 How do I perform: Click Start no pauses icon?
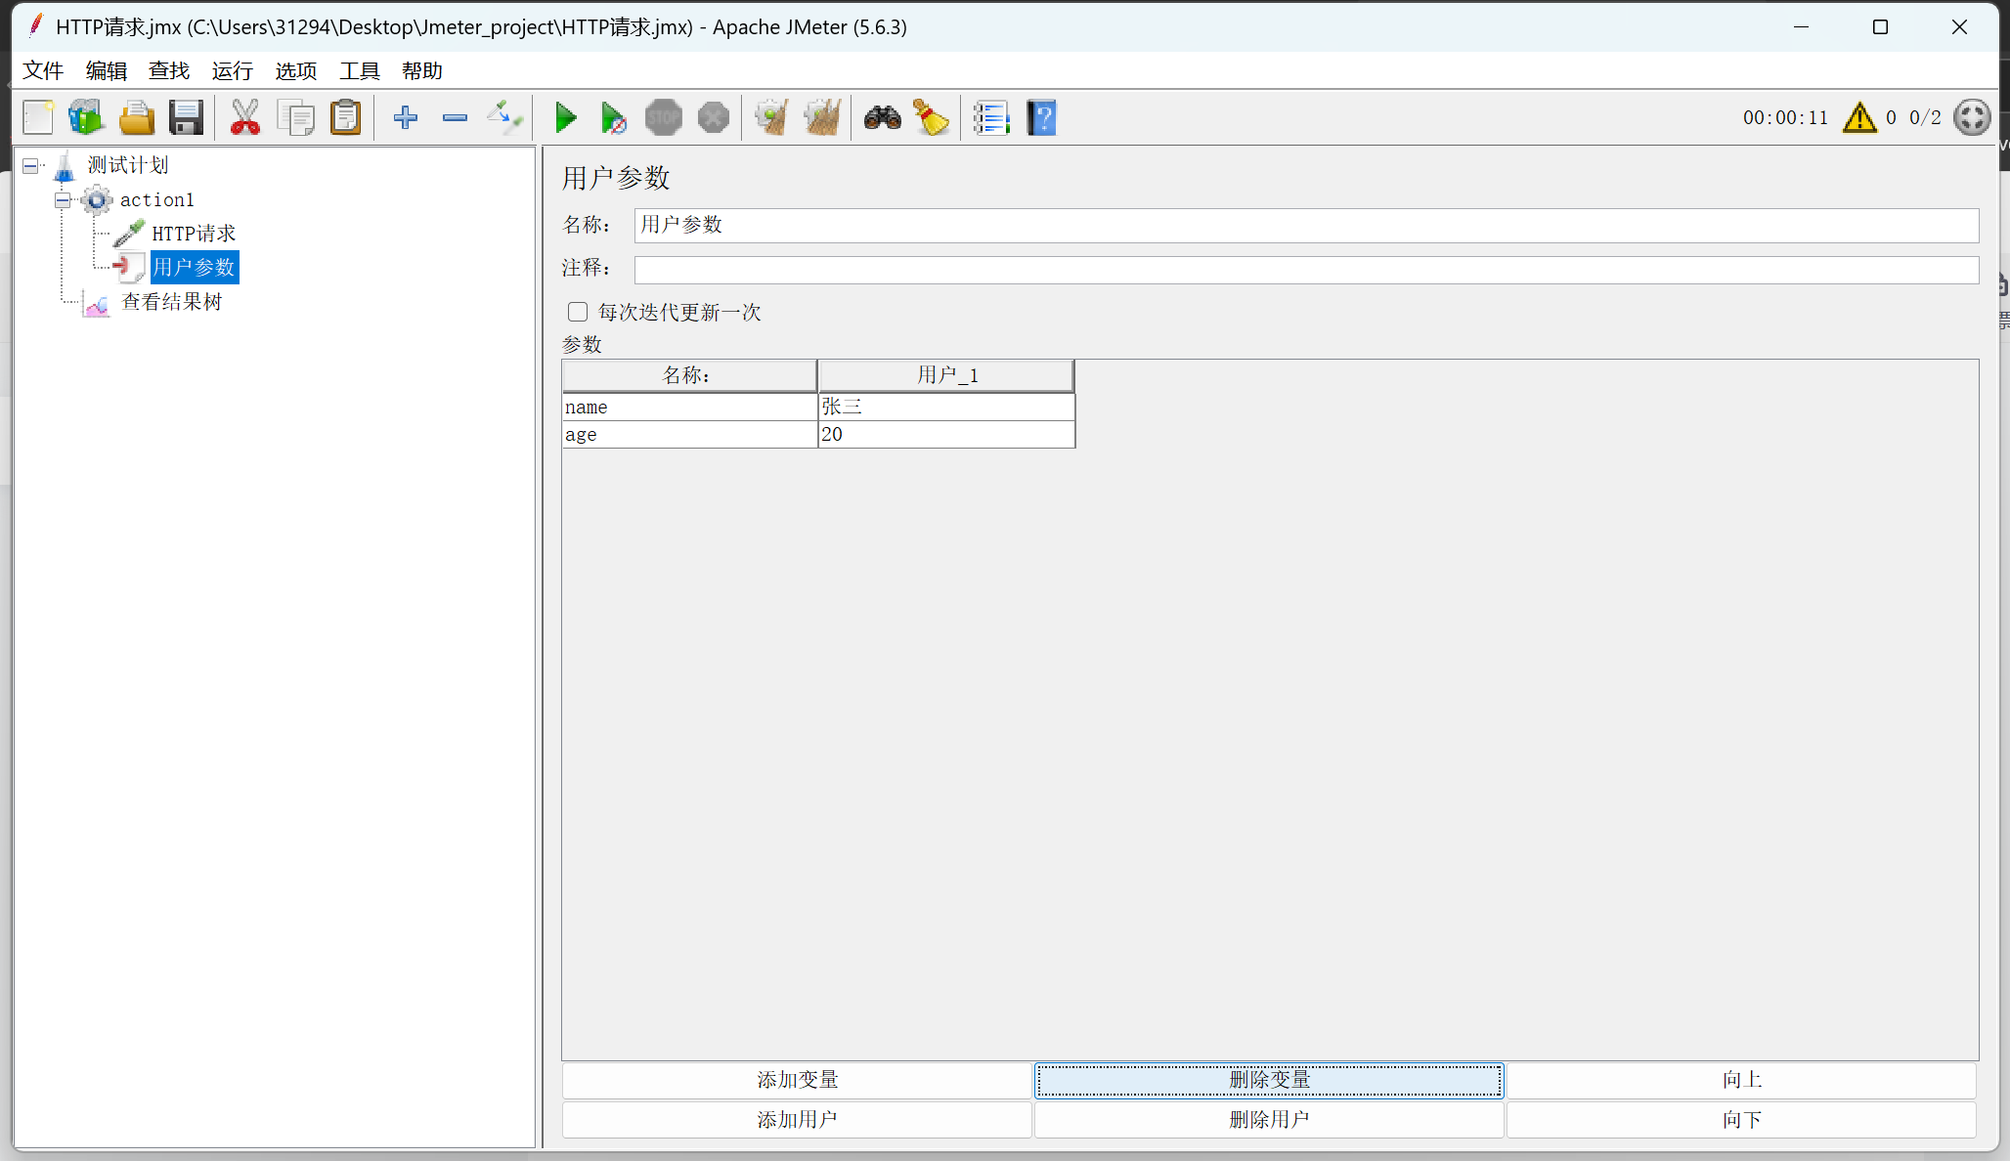pos(613,118)
